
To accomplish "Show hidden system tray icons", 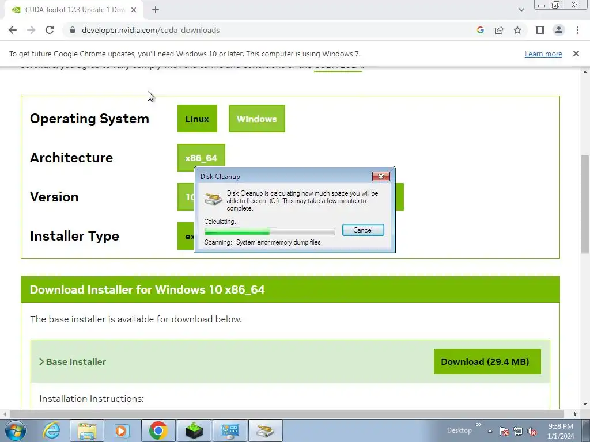I will [490, 432].
